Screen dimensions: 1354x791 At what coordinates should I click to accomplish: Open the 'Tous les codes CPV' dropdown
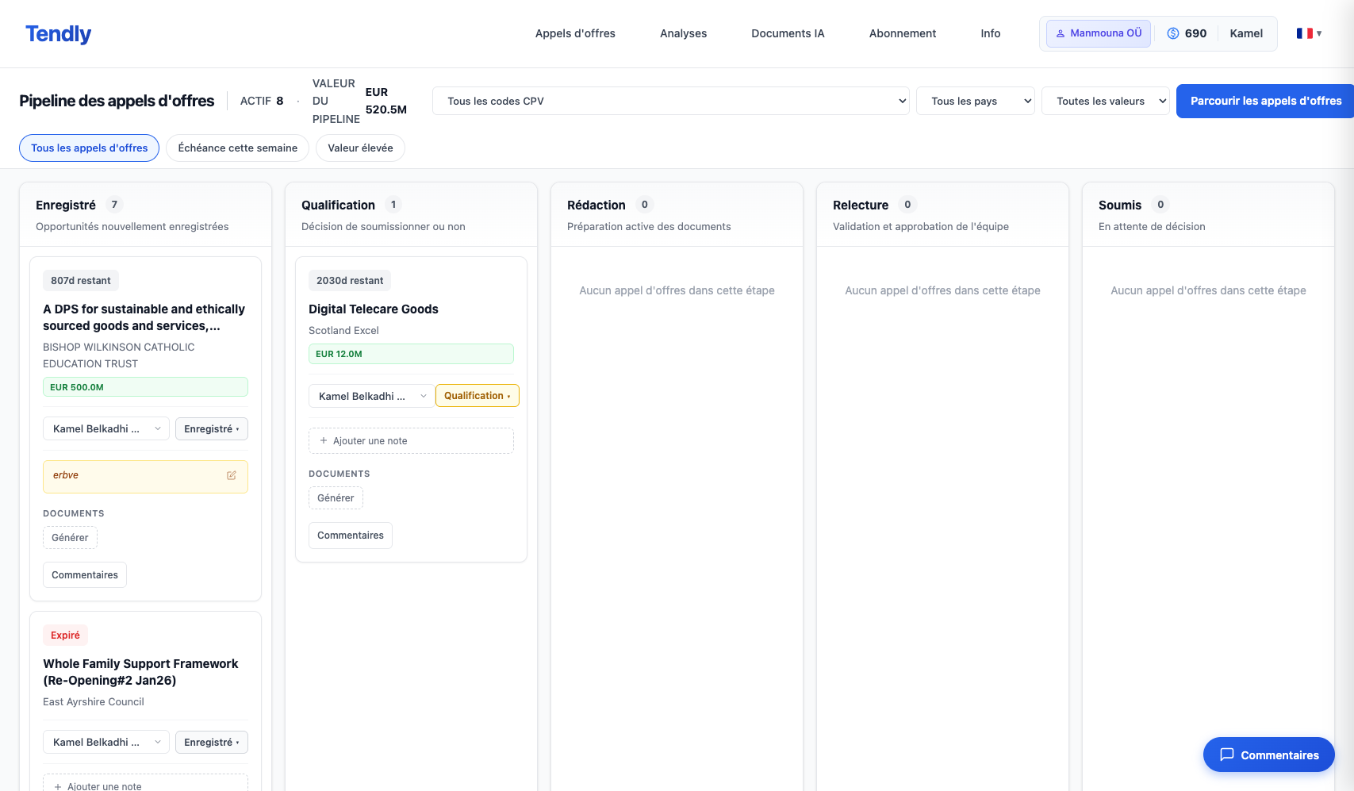click(670, 101)
